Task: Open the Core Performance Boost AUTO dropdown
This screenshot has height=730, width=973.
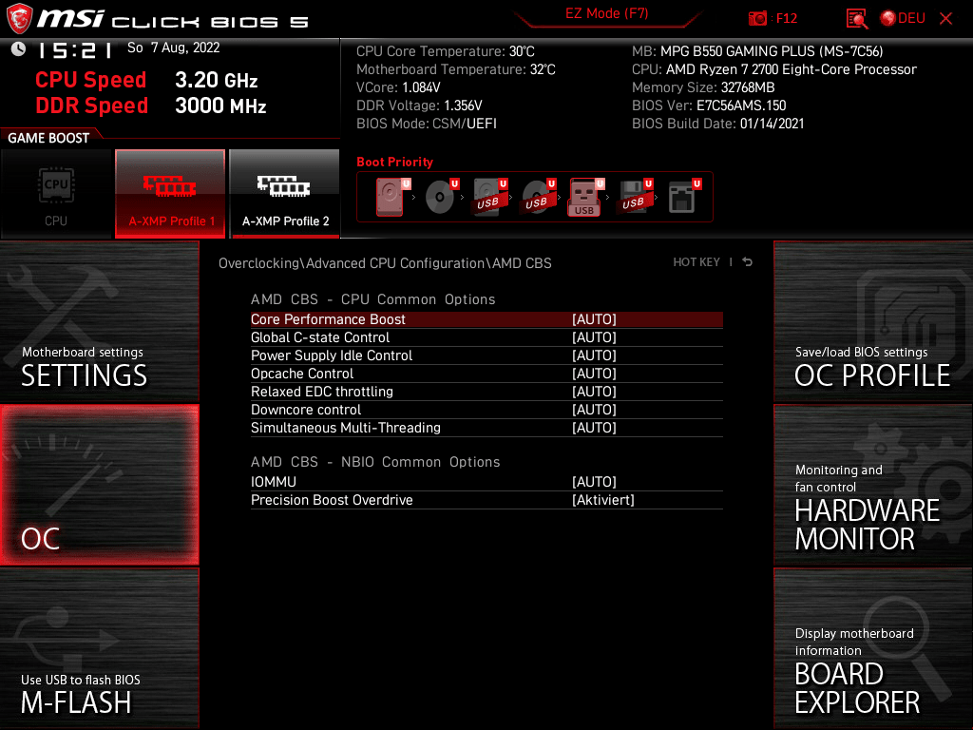Action: 594,319
